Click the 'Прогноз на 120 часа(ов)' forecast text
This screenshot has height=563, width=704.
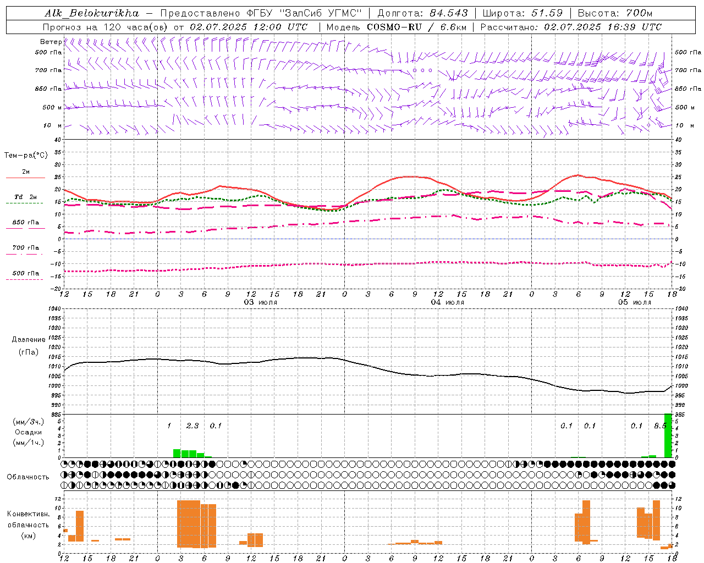[x=106, y=27]
